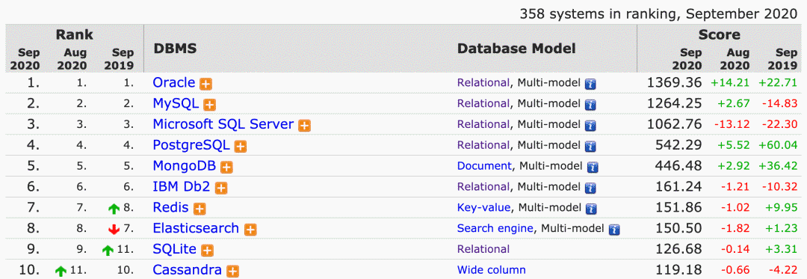Viewport: 807px width, 279px height.
Task: Click the plus icon beside PostgreSQL
Action: coord(241,147)
